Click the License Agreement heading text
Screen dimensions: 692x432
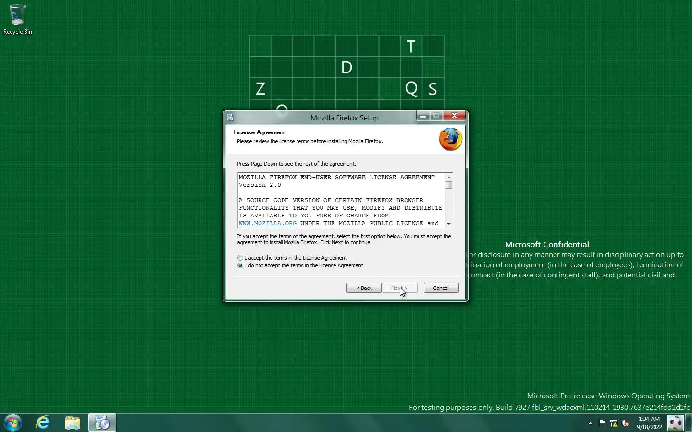coord(259,132)
